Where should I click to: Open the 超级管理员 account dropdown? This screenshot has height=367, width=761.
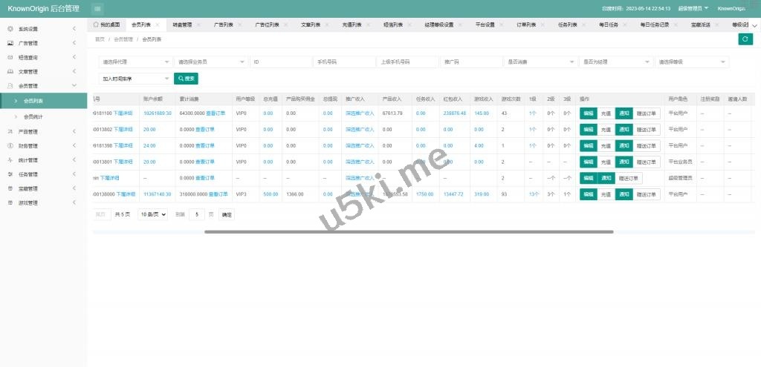[693, 9]
